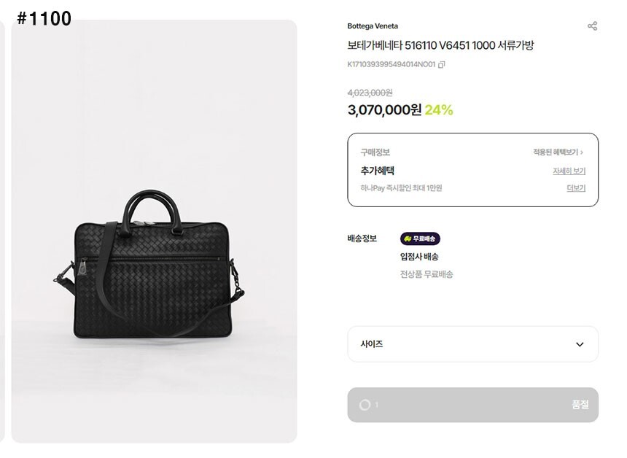Click the green 24% discount label
Screen dimensions: 627x458
pyautogui.click(x=439, y=110)
